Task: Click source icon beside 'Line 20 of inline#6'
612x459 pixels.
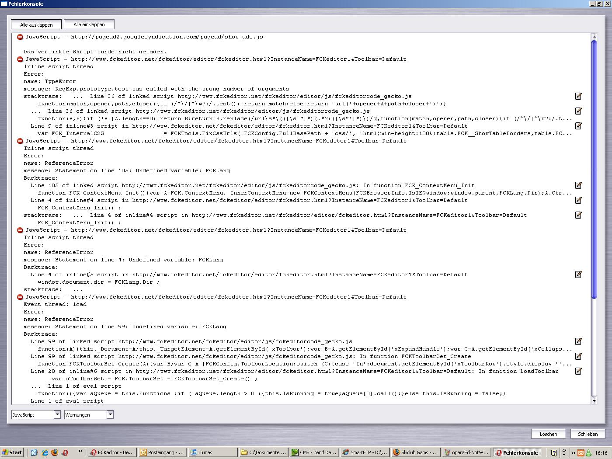Action: click(x=578, y=371)
